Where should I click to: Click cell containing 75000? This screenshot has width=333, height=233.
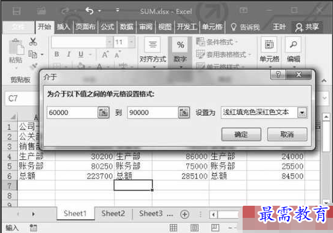point(181,166)
